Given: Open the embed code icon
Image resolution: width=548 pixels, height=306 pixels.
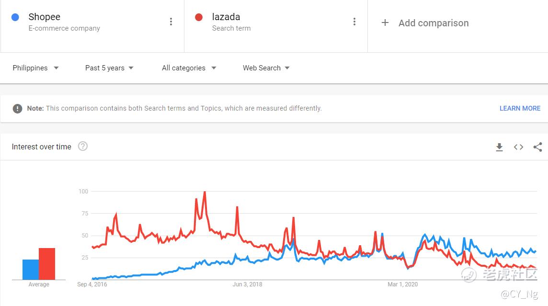Looking at the screenshot, I should click(x=519, y=147).
